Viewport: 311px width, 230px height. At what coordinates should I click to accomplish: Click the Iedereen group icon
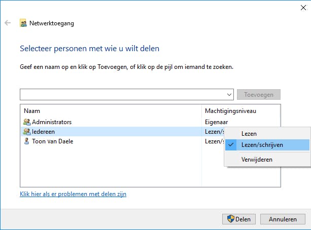27,132
